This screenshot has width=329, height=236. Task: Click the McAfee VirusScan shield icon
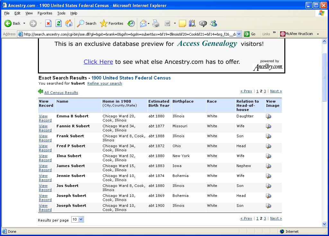click(x=282, y=34)
